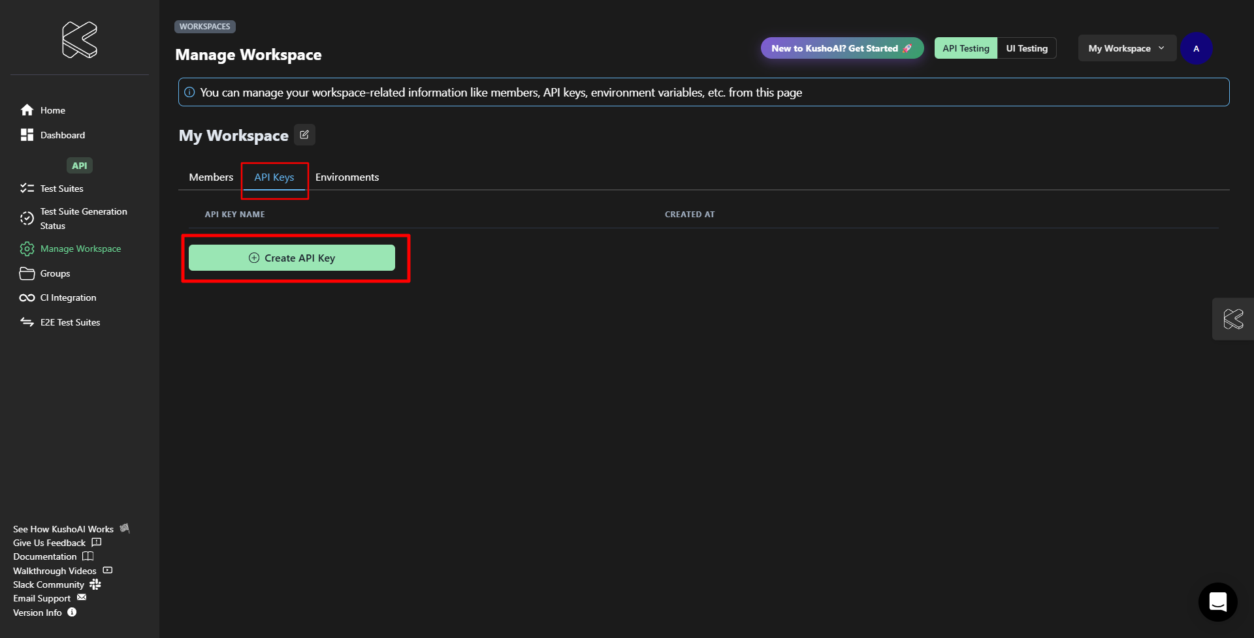Click the Documentation book icon
1254x638 pixels.
coord(88,556)
